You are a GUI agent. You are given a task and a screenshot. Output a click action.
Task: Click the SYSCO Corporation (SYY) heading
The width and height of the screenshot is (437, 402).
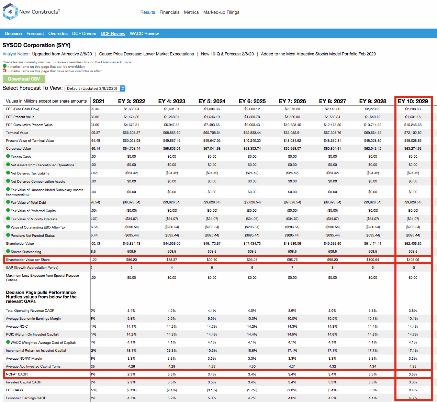pos(36,45)
